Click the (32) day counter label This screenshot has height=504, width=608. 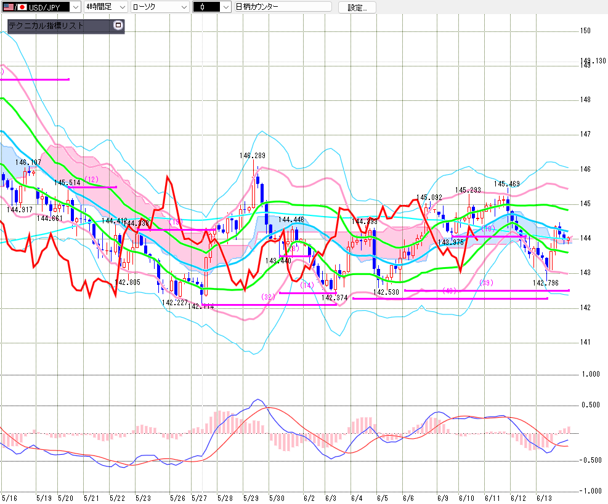tap(269, 297)
